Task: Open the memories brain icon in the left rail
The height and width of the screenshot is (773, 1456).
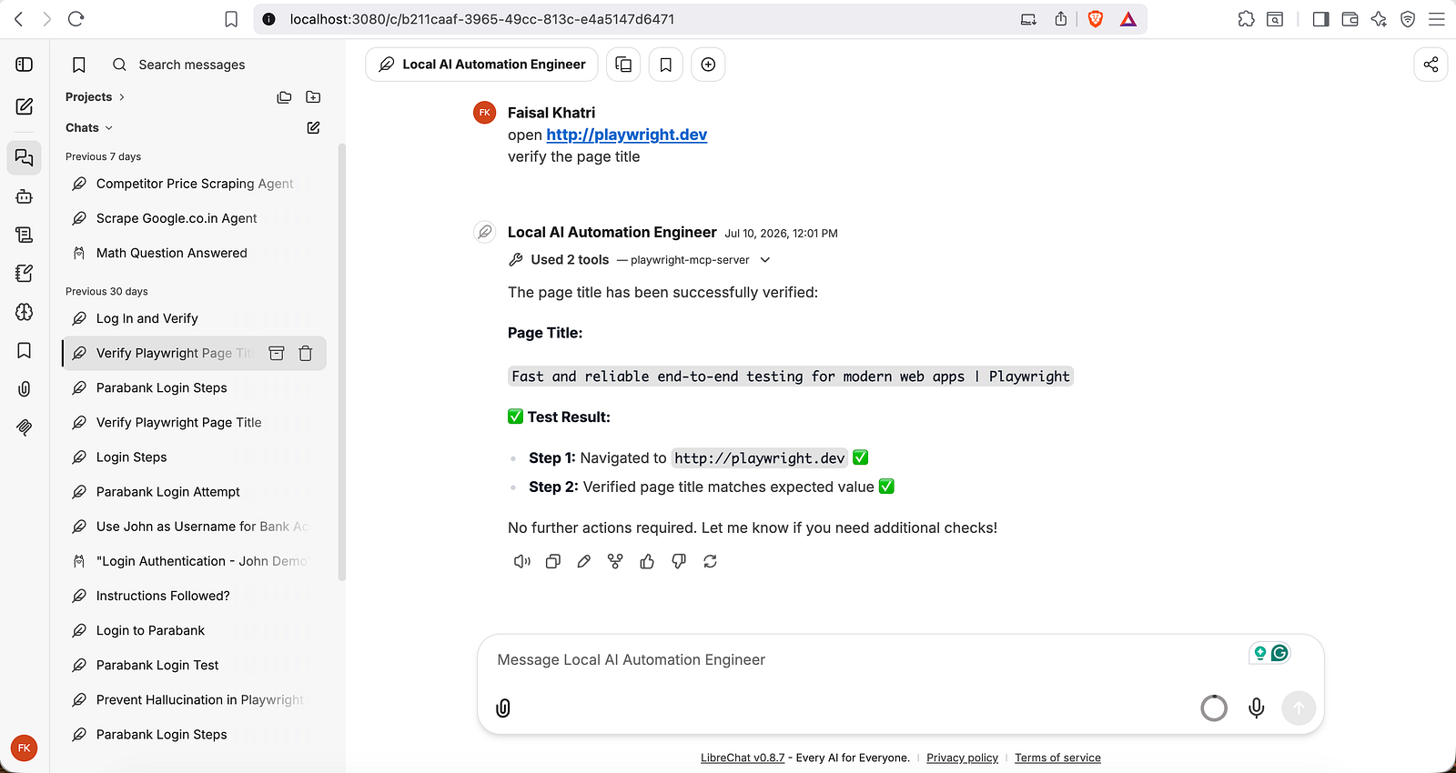Action: click(x=25, y=312)
